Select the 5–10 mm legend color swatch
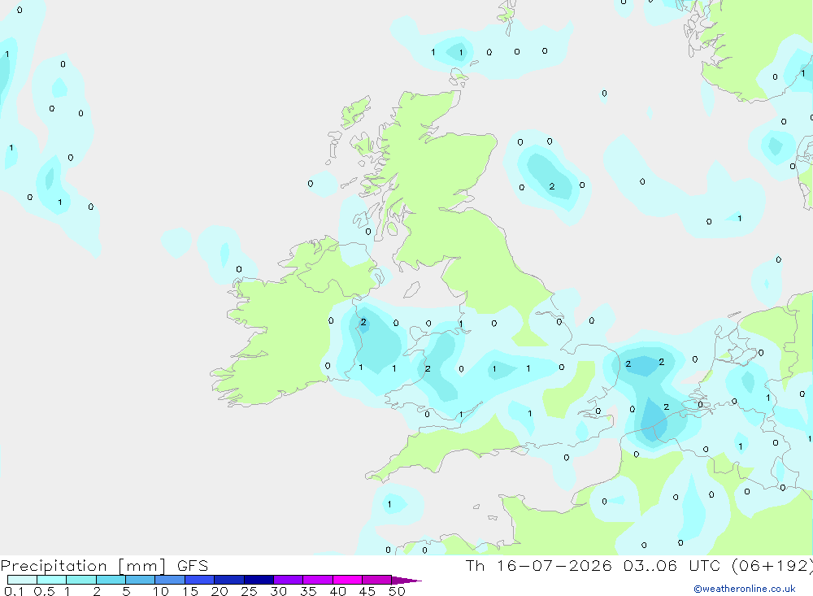 [x=141, y=580]
